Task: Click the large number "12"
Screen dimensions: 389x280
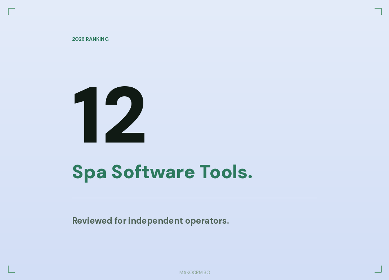Action: pyautogui.click(x=109, y=114)
